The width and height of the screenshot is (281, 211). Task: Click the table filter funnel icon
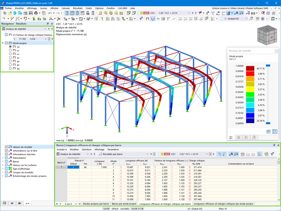point(272,154)
